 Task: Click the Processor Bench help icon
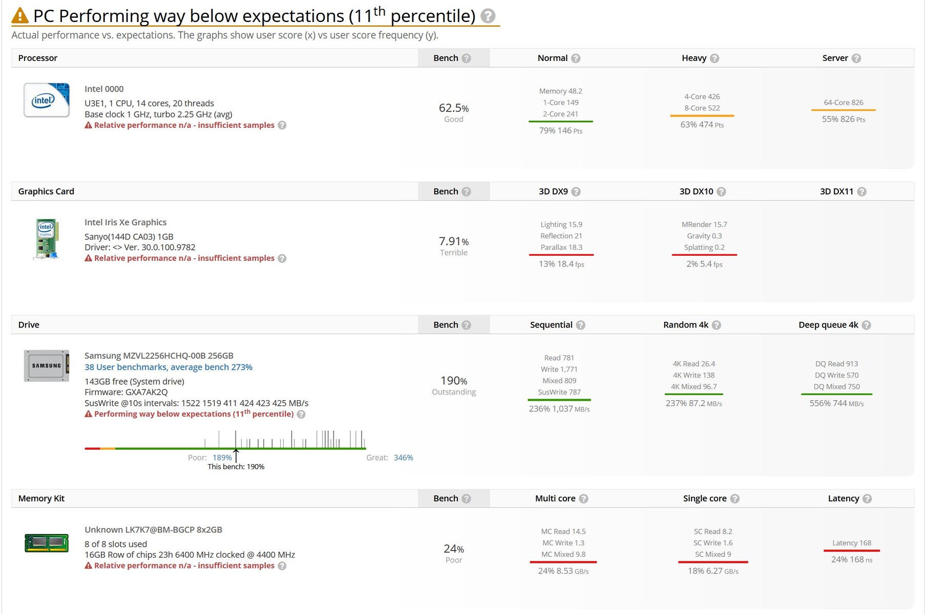[466, 58]
